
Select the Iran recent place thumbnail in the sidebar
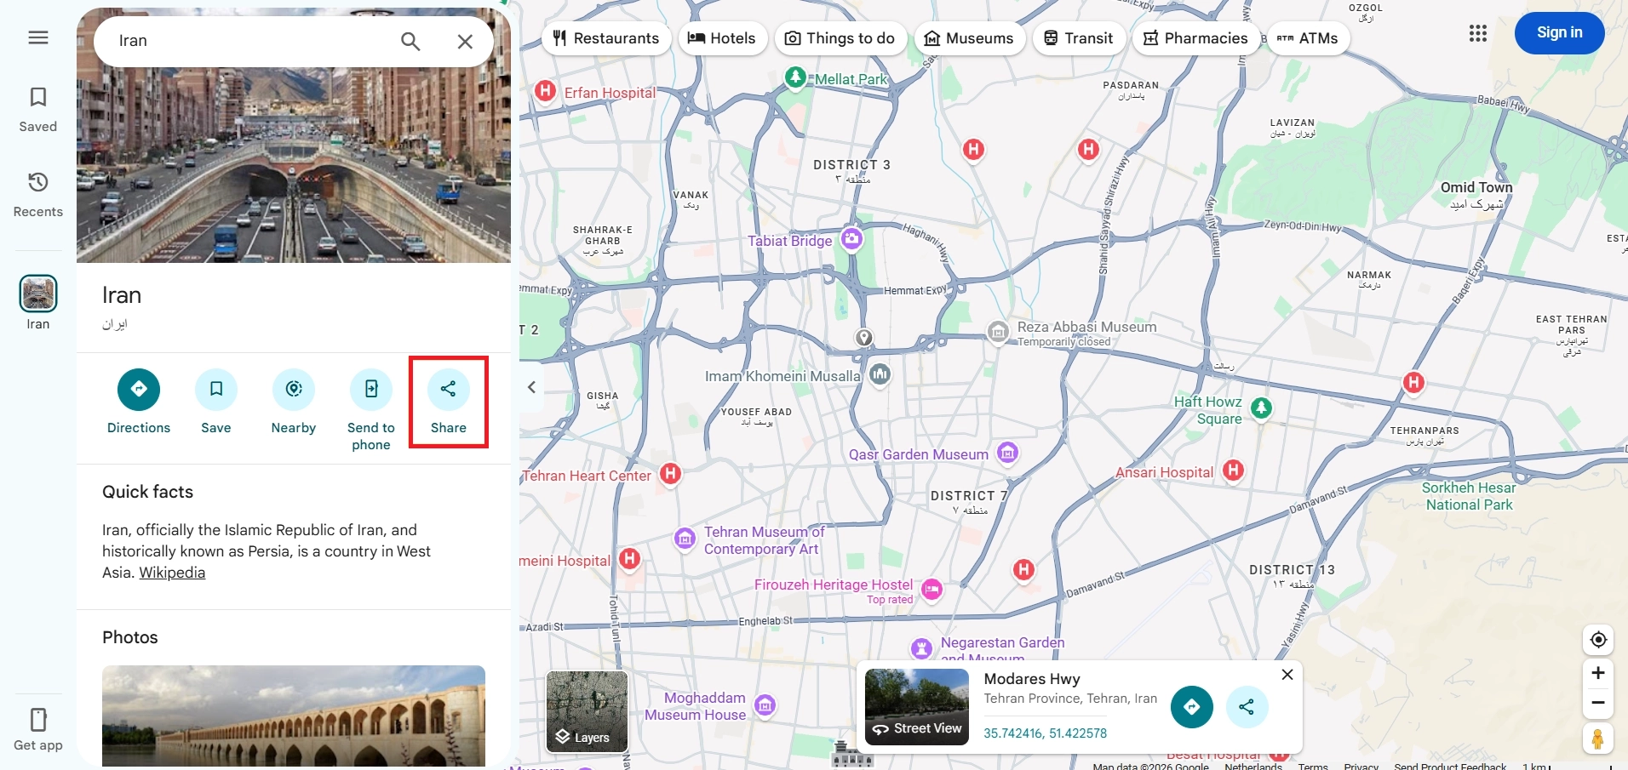pos(38,294)
